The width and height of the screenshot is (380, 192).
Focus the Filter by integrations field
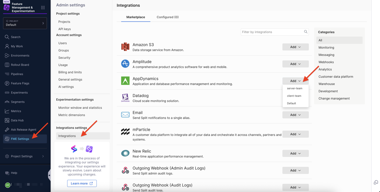click(272, 32)
